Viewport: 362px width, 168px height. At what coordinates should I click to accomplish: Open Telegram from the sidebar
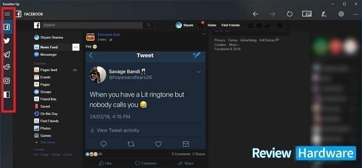point(7,55)
